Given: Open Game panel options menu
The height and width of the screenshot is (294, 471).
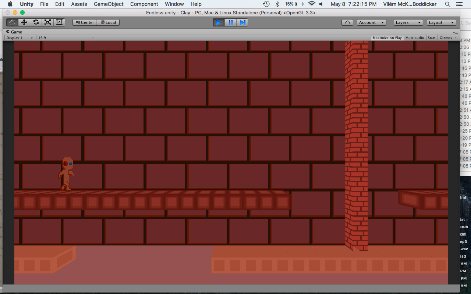Looking at the screenshot, I should pyautogui.click(x=456, y=32).
